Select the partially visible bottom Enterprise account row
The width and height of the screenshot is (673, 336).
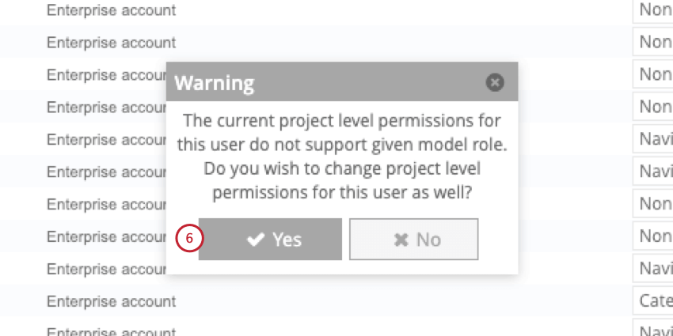tap(111, 331)
